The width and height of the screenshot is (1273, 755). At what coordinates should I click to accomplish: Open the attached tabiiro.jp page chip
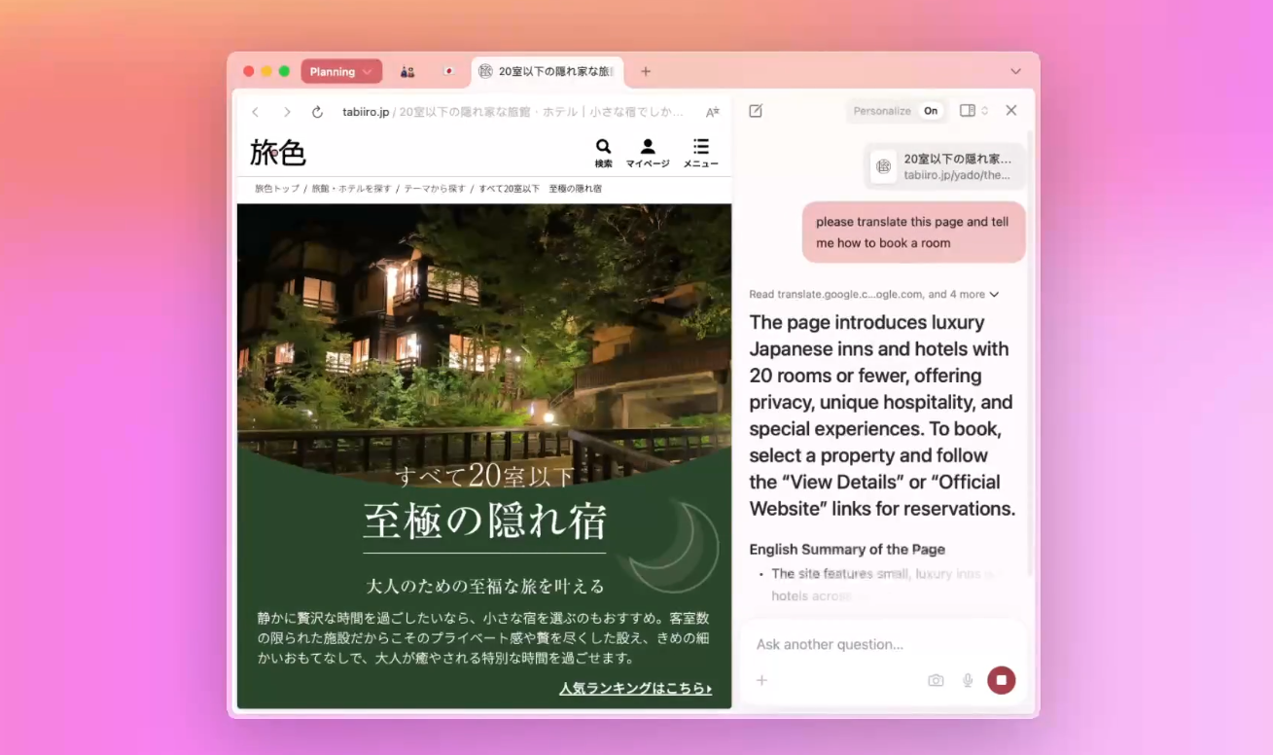945,166
